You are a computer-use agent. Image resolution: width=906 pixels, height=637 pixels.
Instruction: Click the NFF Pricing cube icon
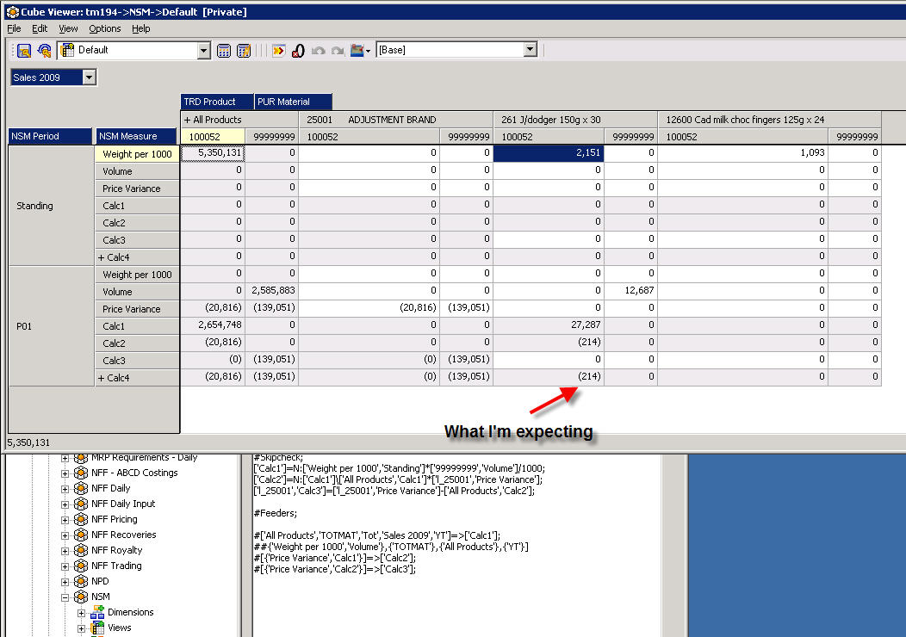point(81,520)
